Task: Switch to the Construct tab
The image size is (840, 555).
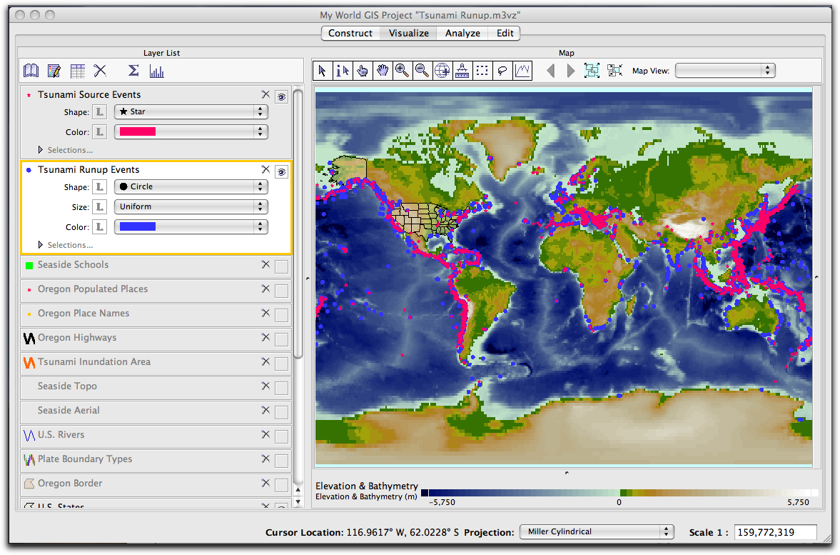Action: tap(350, 33)
